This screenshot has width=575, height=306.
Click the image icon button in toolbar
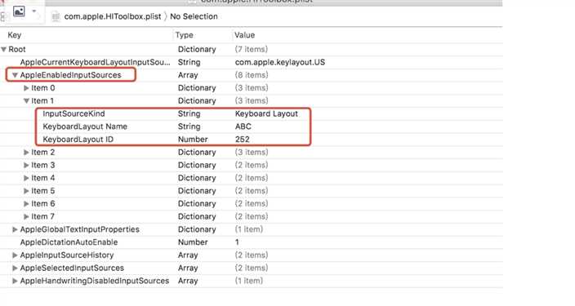[x=19, y=11]
